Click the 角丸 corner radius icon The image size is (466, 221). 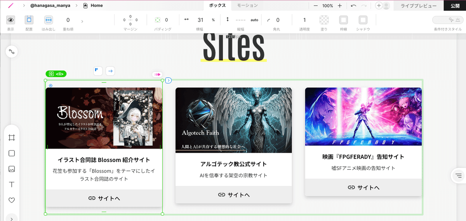click(x=269, y=20)
